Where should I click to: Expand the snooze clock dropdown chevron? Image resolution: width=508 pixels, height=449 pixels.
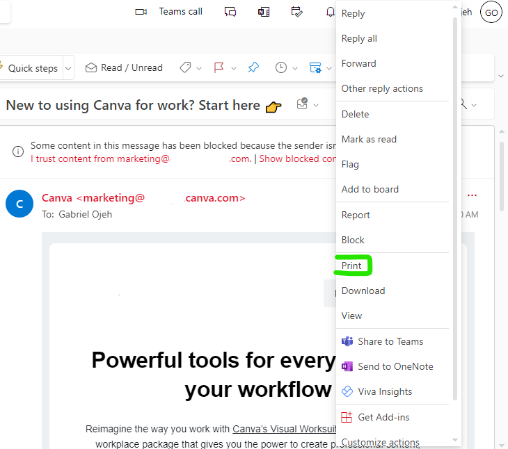(x=295, y=68)
